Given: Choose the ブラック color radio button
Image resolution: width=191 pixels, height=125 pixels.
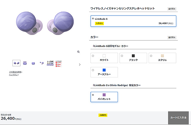Looking at the screenshot, I should coord(122,56).
